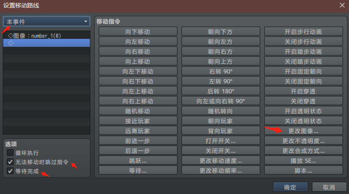Toggle the 等待完成 checkbox

pyautogui.click(x=10, y=171)
